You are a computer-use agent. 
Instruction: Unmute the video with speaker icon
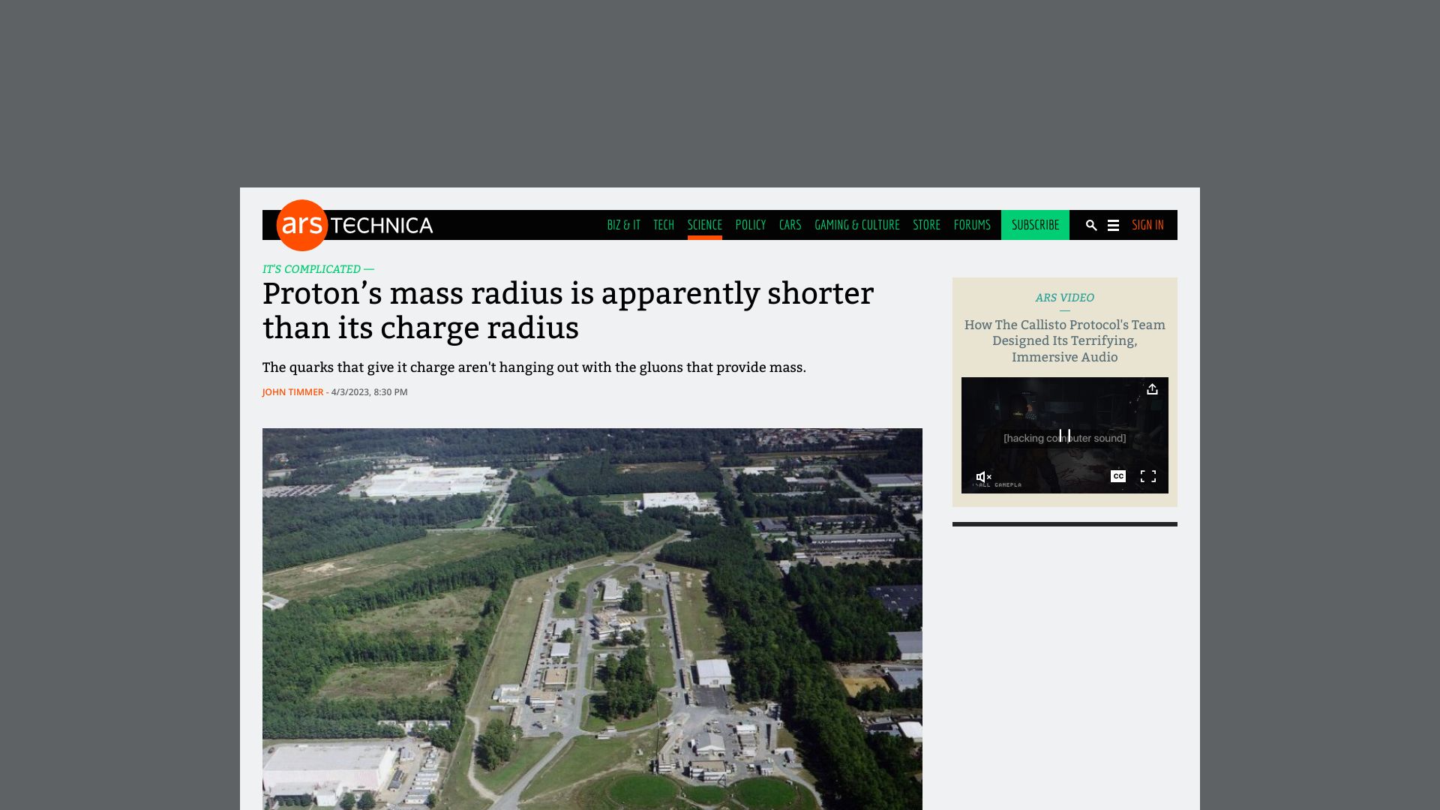[983, 477]
